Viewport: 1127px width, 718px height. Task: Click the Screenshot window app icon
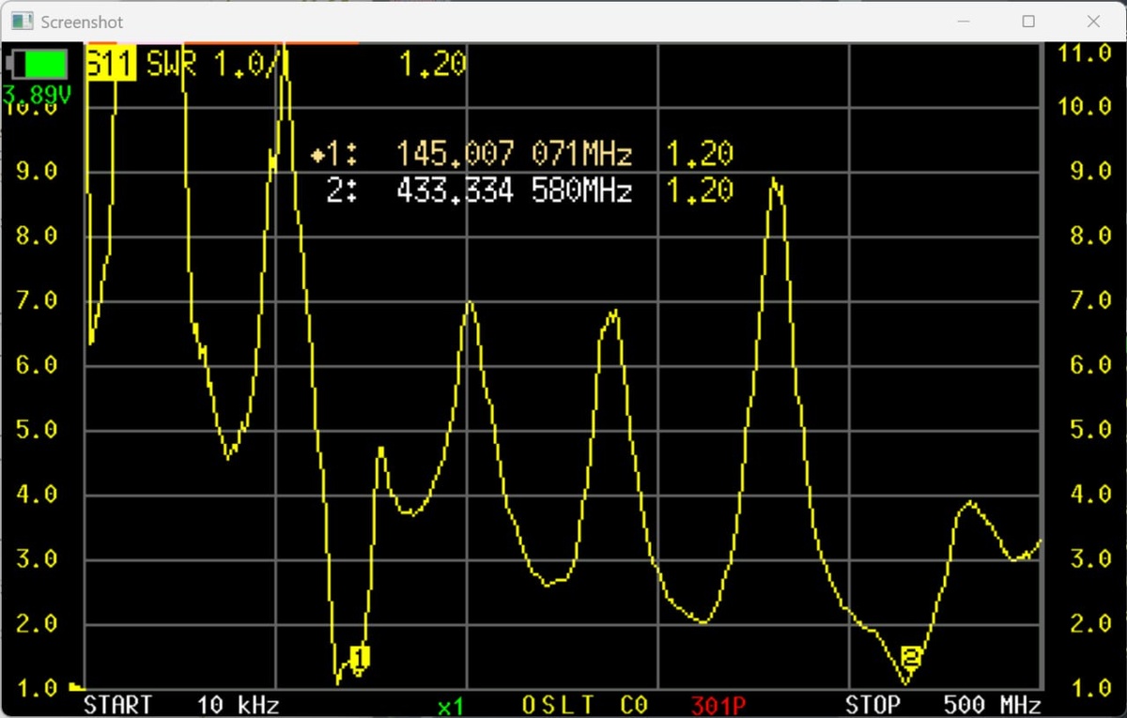(23, 21)
